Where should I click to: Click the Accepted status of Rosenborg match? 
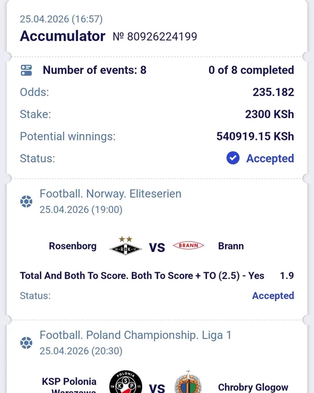273,296
